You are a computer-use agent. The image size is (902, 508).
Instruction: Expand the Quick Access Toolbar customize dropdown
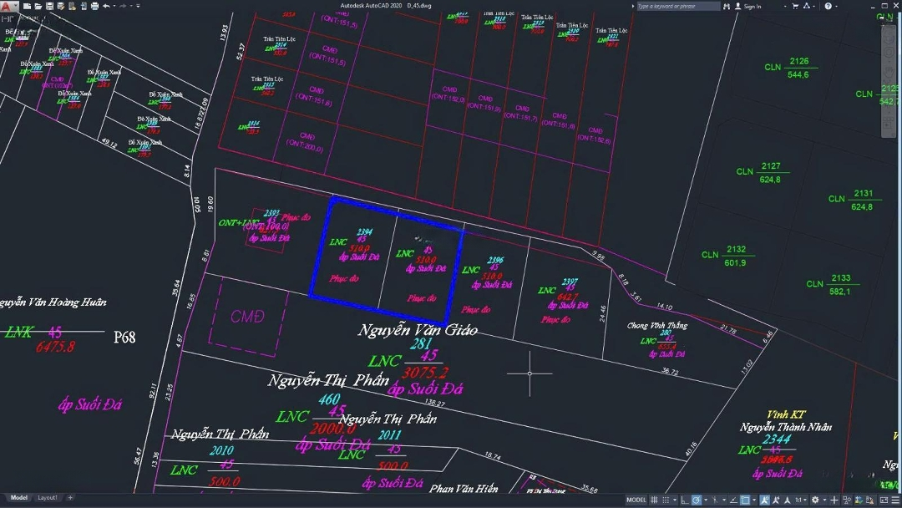pyautogui.click(x=138, y=6)
